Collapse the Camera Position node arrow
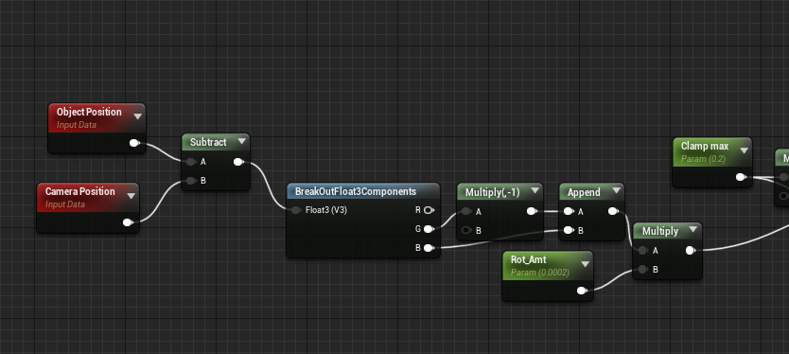This screenshot has width=789, height=354. (131, 196)
